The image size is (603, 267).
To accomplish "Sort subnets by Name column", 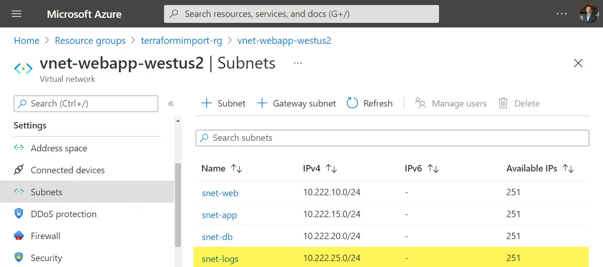I will click(222, 168).
